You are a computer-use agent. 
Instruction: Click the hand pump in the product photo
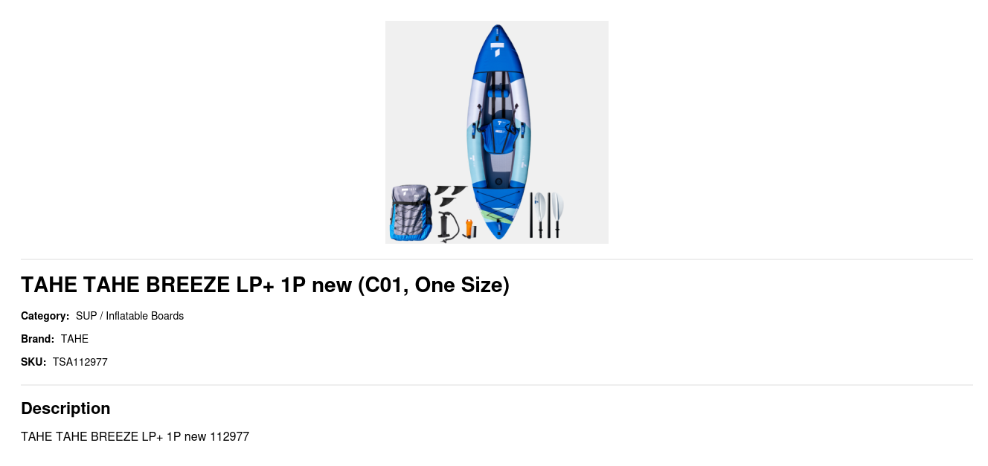pos(448,227)
